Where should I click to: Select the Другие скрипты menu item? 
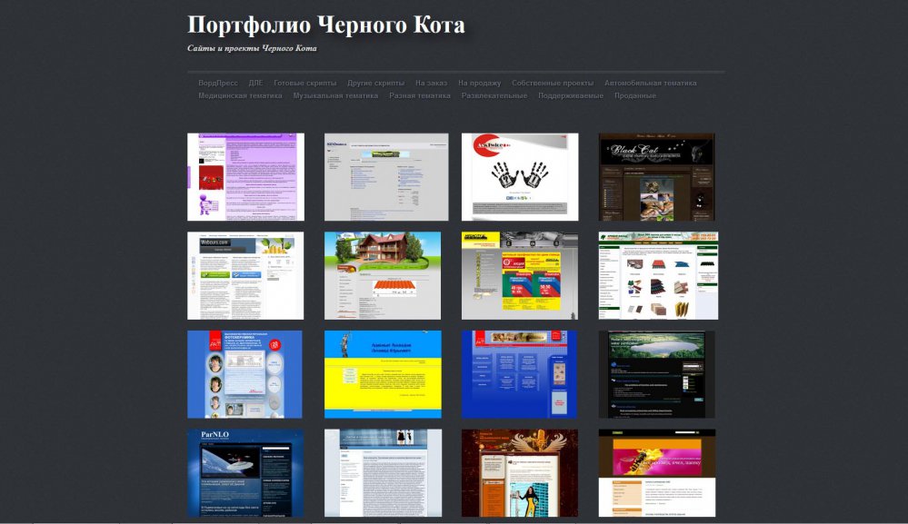[375, 84]
